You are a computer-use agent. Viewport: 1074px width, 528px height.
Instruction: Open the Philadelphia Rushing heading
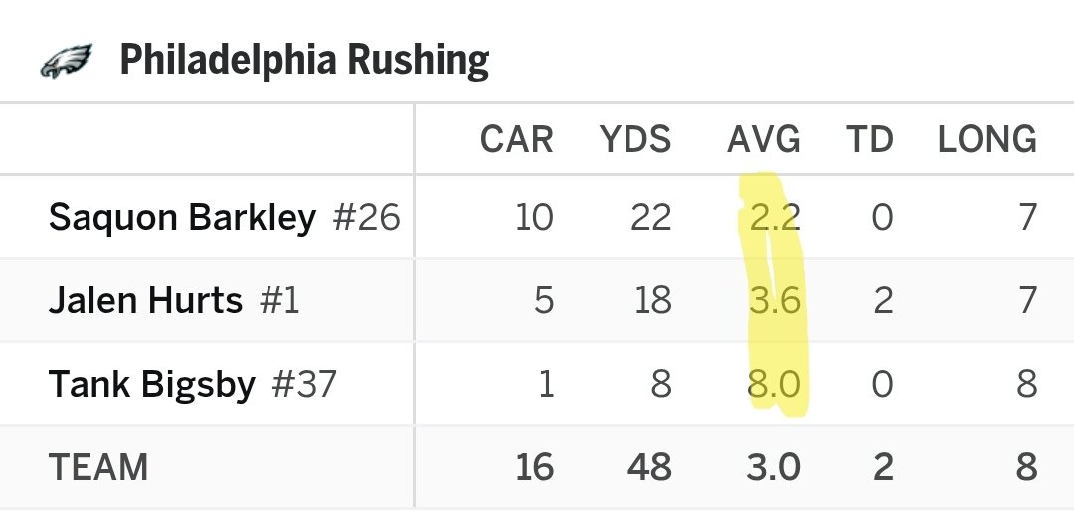pyautogui.click(x=304, y=61)
